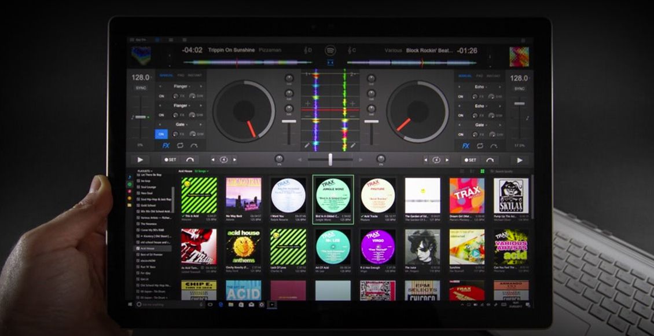
Task: Open the cue points panel on left deck
Action: [194, 145]
